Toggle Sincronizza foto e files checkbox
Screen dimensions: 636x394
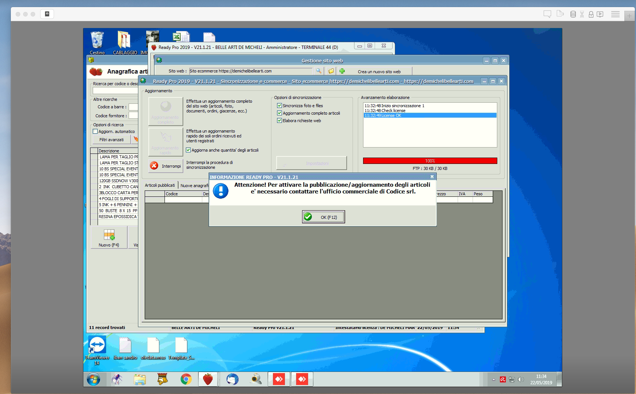(x=279, y=106)
